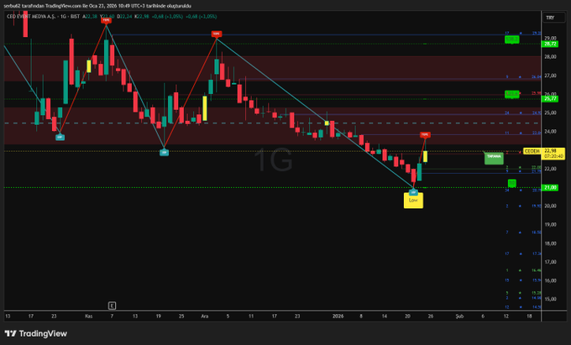The width and height of the screenshot is (571, 345).
Task: Click the TradingView logo
Action: (35, 333)
